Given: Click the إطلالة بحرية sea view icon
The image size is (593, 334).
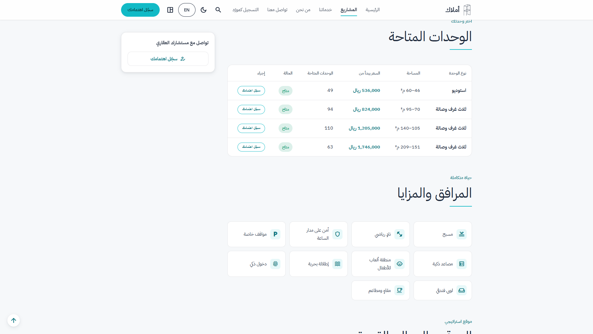Looking at the screenshot, I should point(338,264).
